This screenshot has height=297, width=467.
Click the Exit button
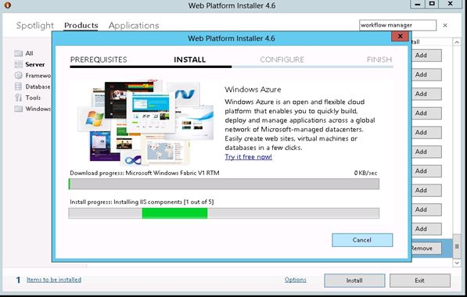[x=419, y=281]
